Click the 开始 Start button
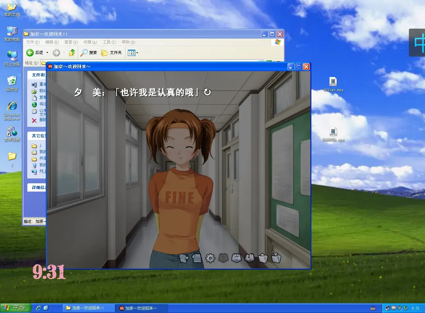This screenshot has width=425, height=313. [15, 308]
